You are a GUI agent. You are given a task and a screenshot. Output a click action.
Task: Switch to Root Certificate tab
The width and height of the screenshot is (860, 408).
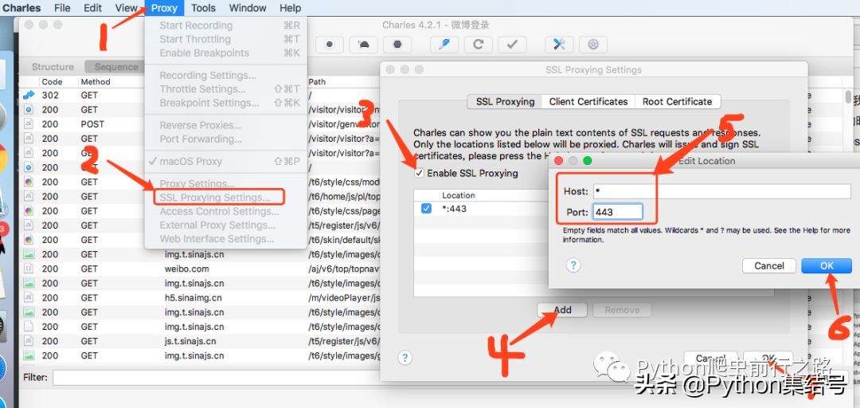click(x=678, y=101)
